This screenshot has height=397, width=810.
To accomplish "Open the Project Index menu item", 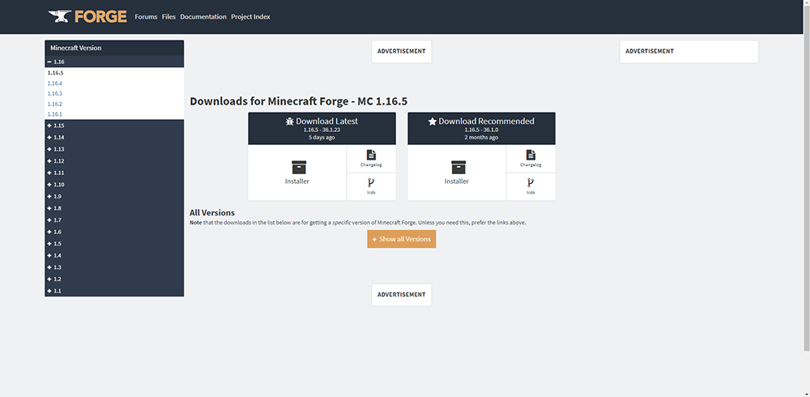I will point(250,16).
